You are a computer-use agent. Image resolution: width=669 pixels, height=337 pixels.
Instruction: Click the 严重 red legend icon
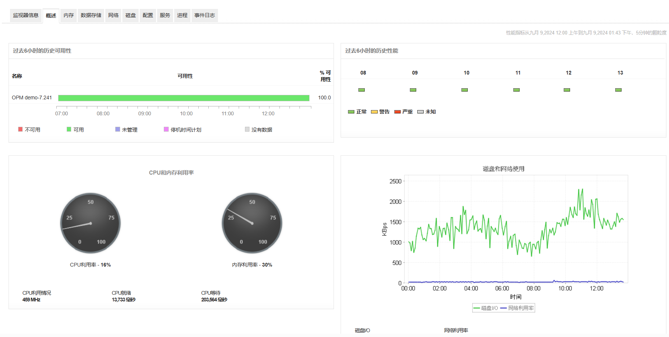(397, 112)
